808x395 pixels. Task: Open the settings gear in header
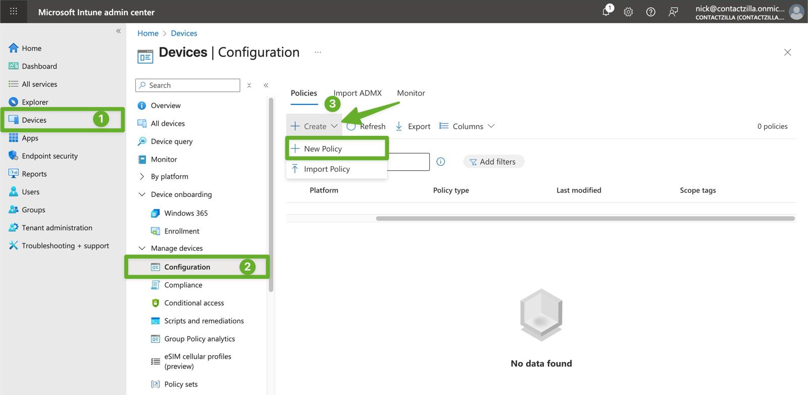pos(628,12)
